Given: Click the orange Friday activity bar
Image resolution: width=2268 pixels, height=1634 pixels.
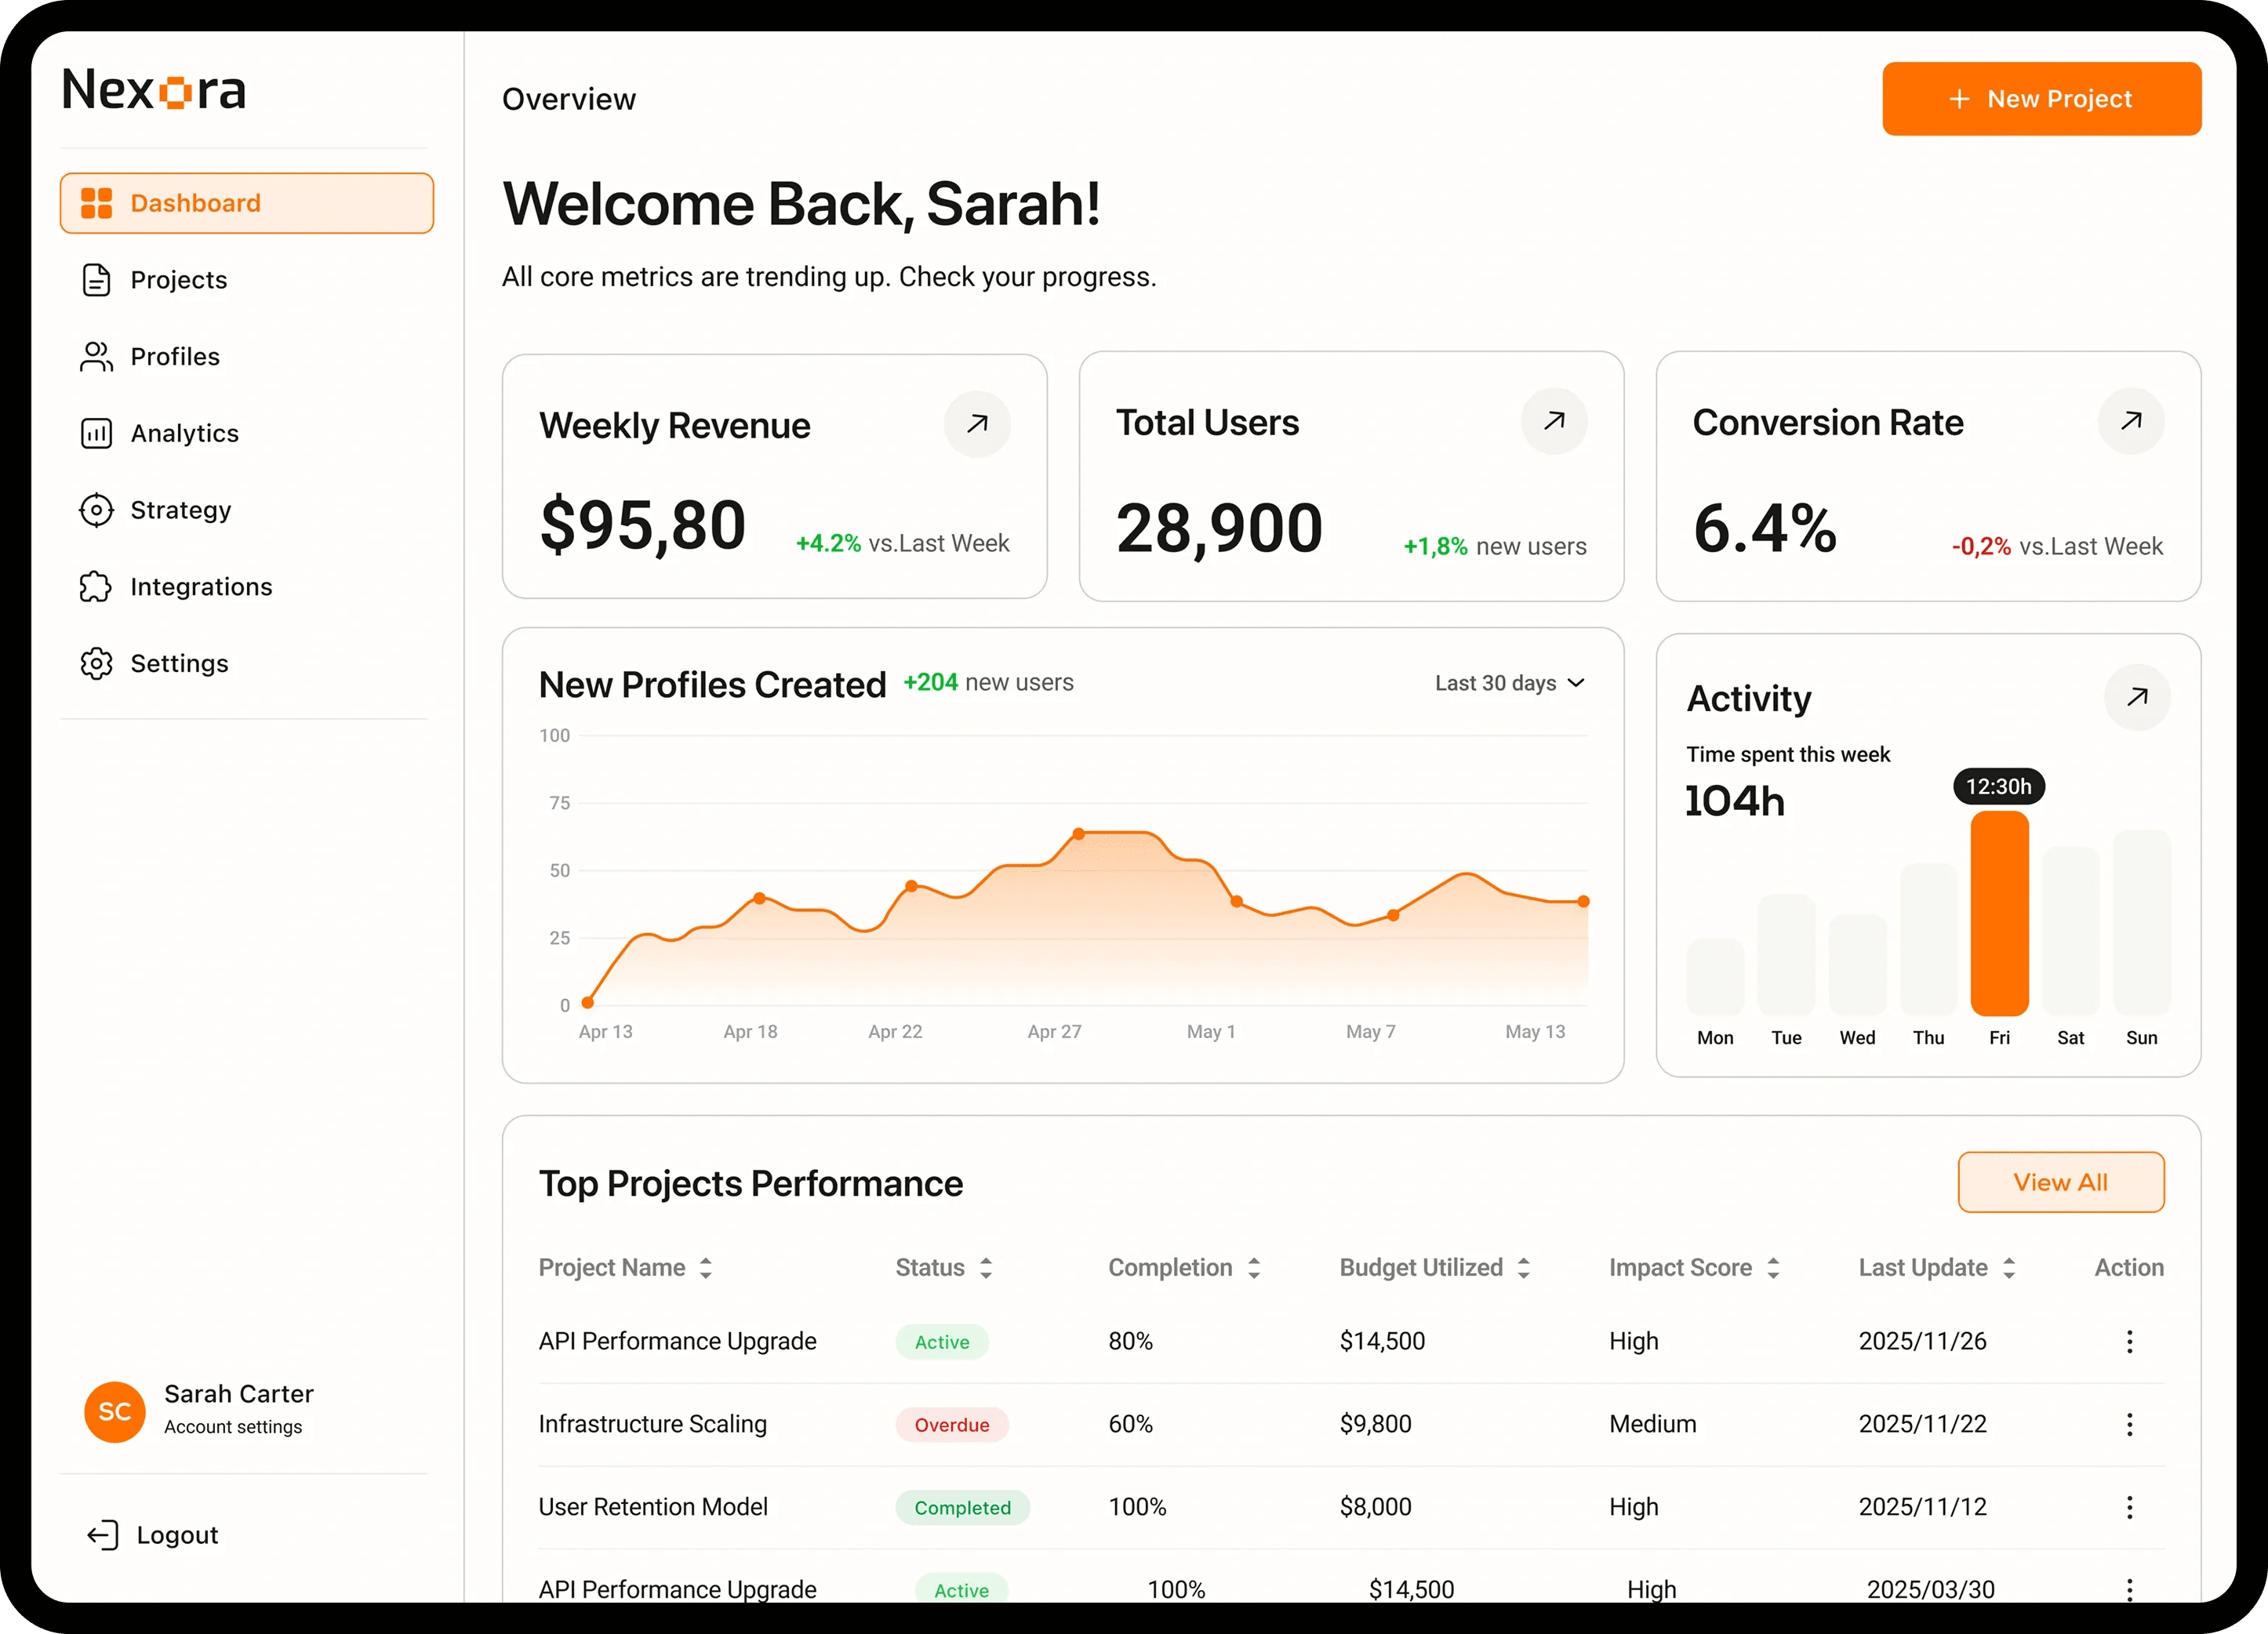Looking at the screenshot, I should pos(1999,913).
